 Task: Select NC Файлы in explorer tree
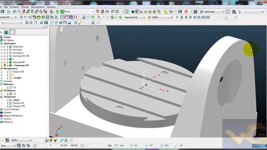click(x=9, y=40)
